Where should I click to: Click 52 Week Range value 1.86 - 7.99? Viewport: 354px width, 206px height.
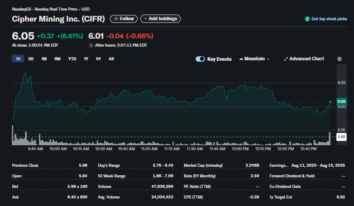163,176
